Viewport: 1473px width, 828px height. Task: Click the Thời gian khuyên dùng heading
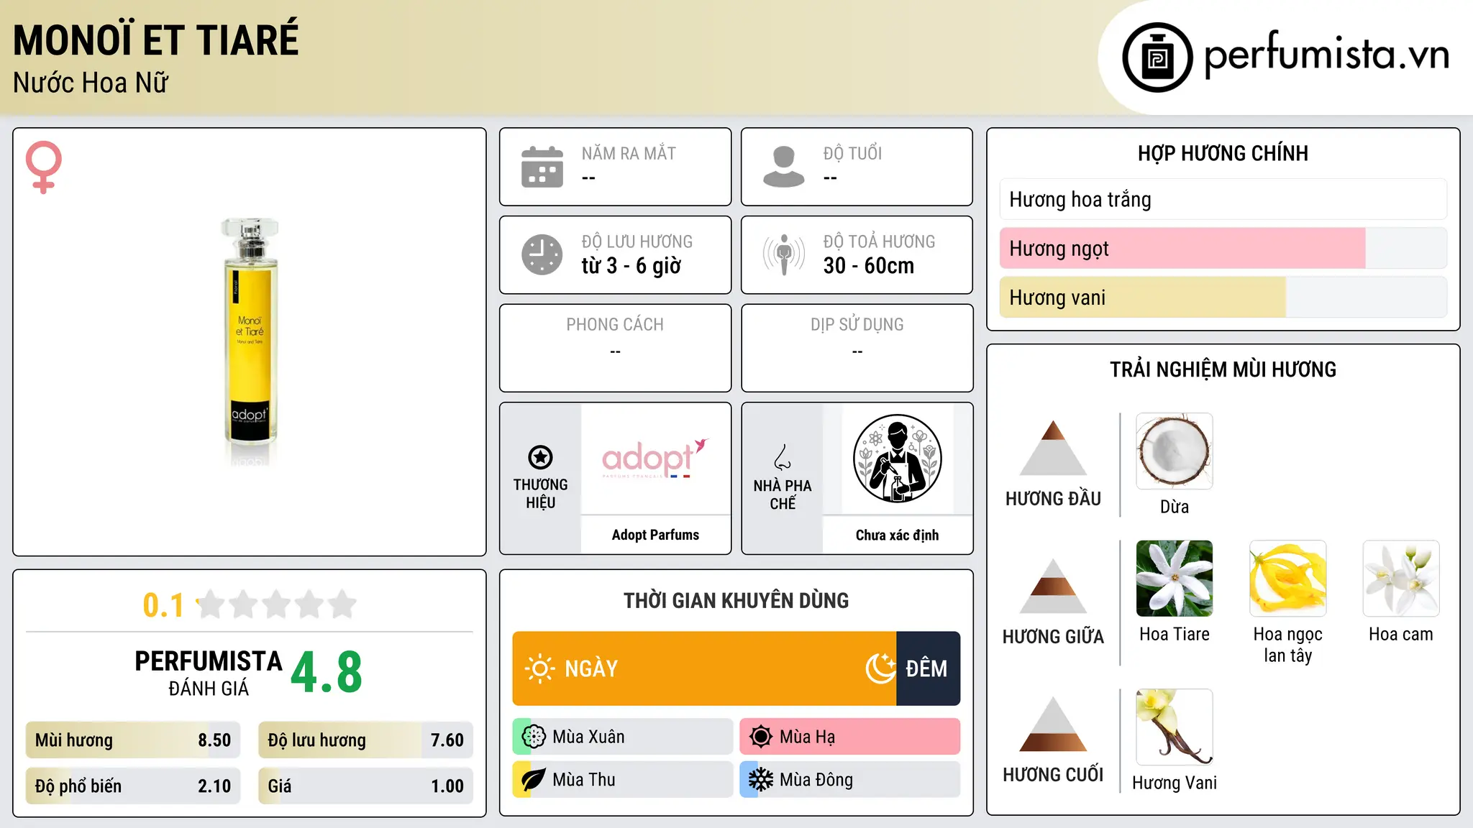point(736,600)
